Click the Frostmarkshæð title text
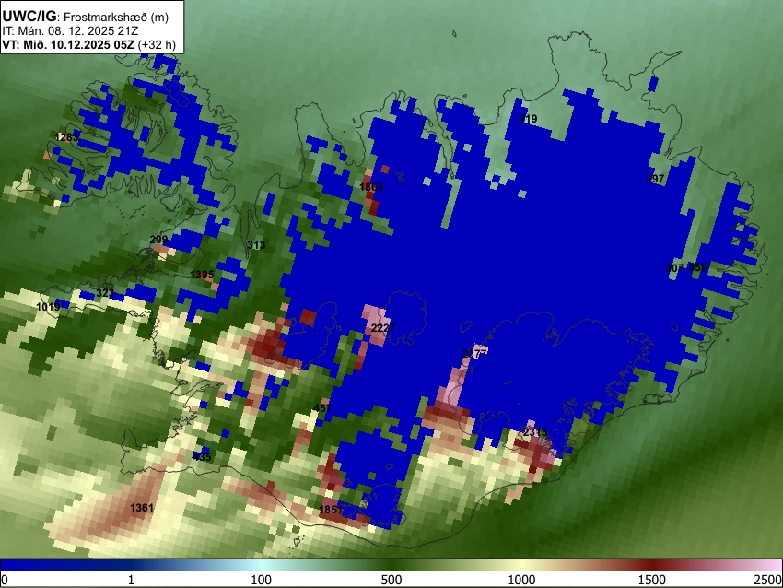 (116, 17)
